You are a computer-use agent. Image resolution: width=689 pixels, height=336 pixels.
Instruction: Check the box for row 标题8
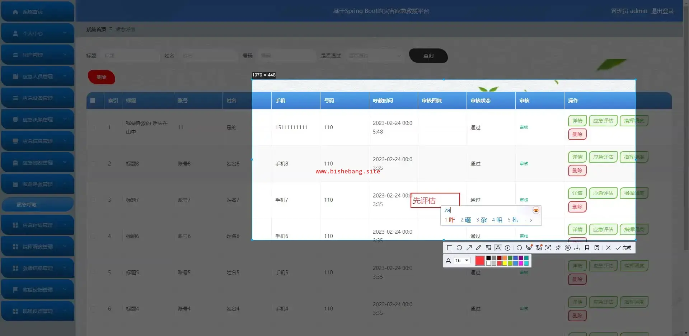[x=93, y=164]
